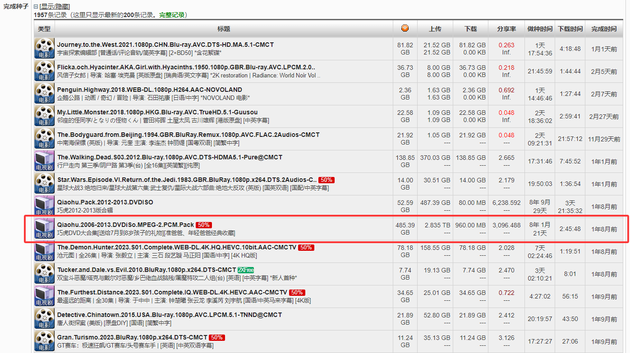Click the 2XFree tag on Tucker.and.Dale

point(246,270)
